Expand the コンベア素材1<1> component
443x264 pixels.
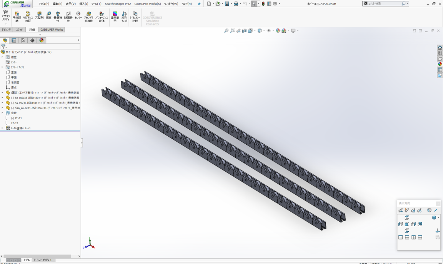point(2,93)
